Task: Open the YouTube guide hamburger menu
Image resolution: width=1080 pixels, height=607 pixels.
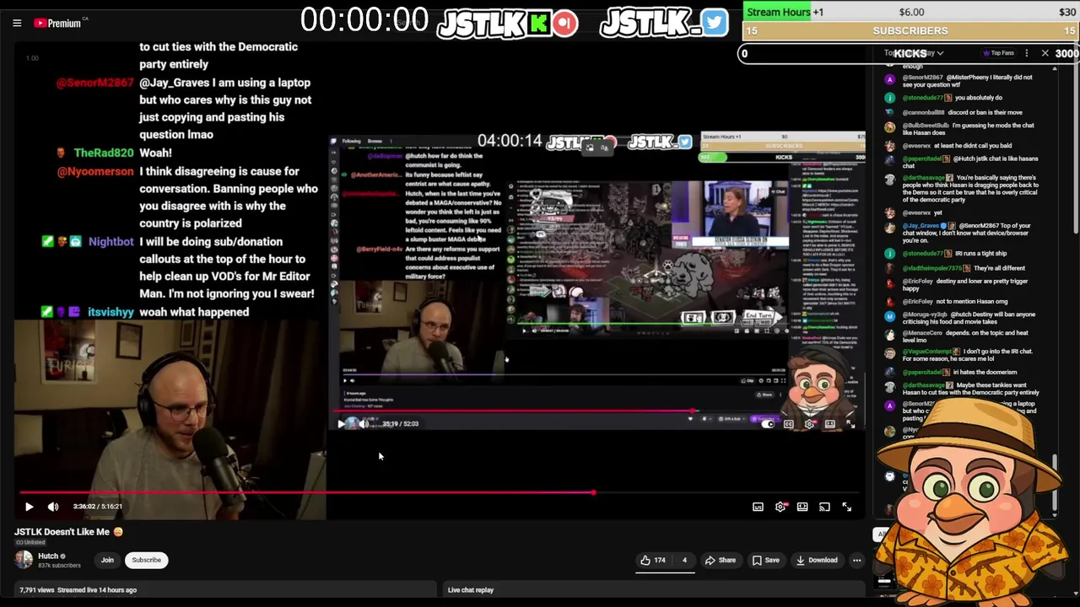Action: (x=17, y=23)
